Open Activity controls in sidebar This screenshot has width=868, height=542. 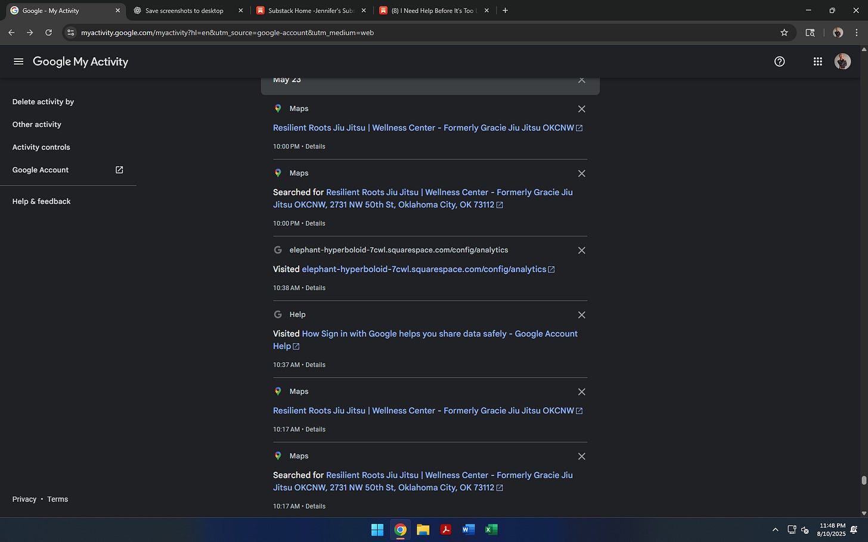(x=41, y=147)
